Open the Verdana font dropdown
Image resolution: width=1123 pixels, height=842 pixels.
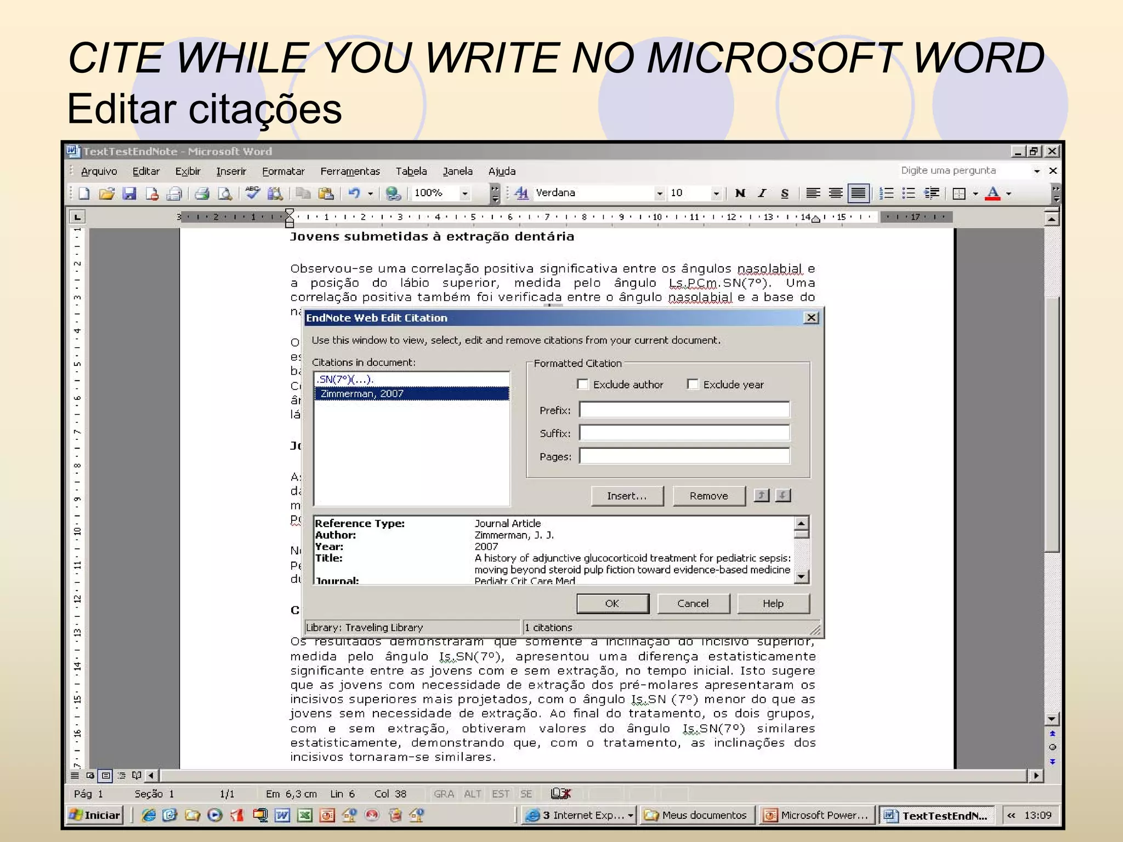660,193
